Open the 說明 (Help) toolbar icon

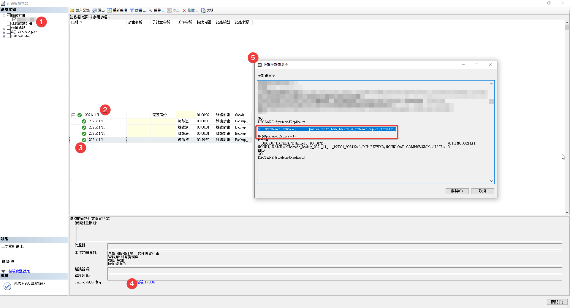[x=203, y=10]
